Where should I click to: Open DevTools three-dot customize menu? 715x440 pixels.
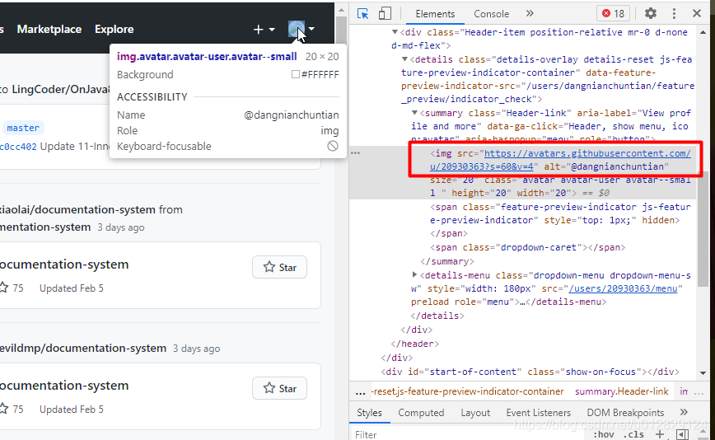point(674,14)
